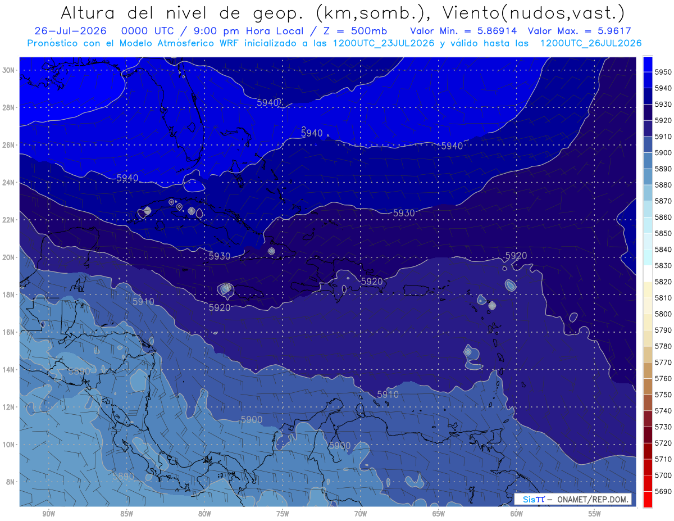Click the 30N latitude axis label
674x521 pixels.
8,70
